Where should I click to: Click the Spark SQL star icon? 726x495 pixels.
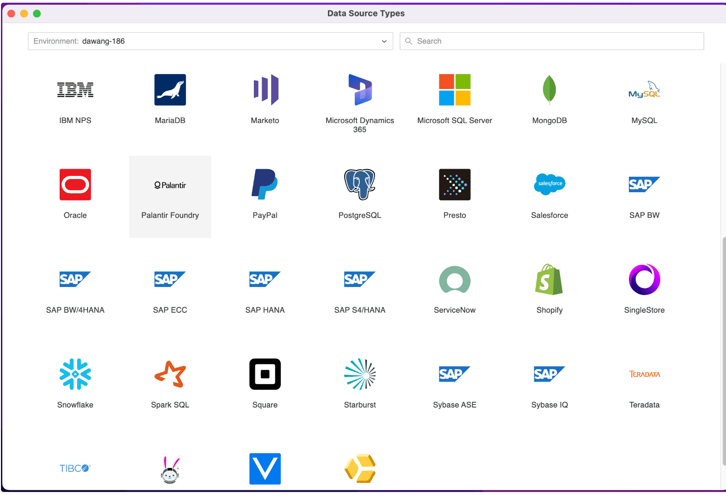click(170, 374)
